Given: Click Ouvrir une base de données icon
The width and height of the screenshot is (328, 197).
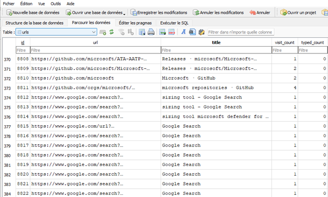Looking at the screenshot, I should (x=69, y=13).
